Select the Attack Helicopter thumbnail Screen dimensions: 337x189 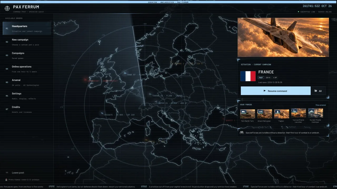click(x=264, y=114)
